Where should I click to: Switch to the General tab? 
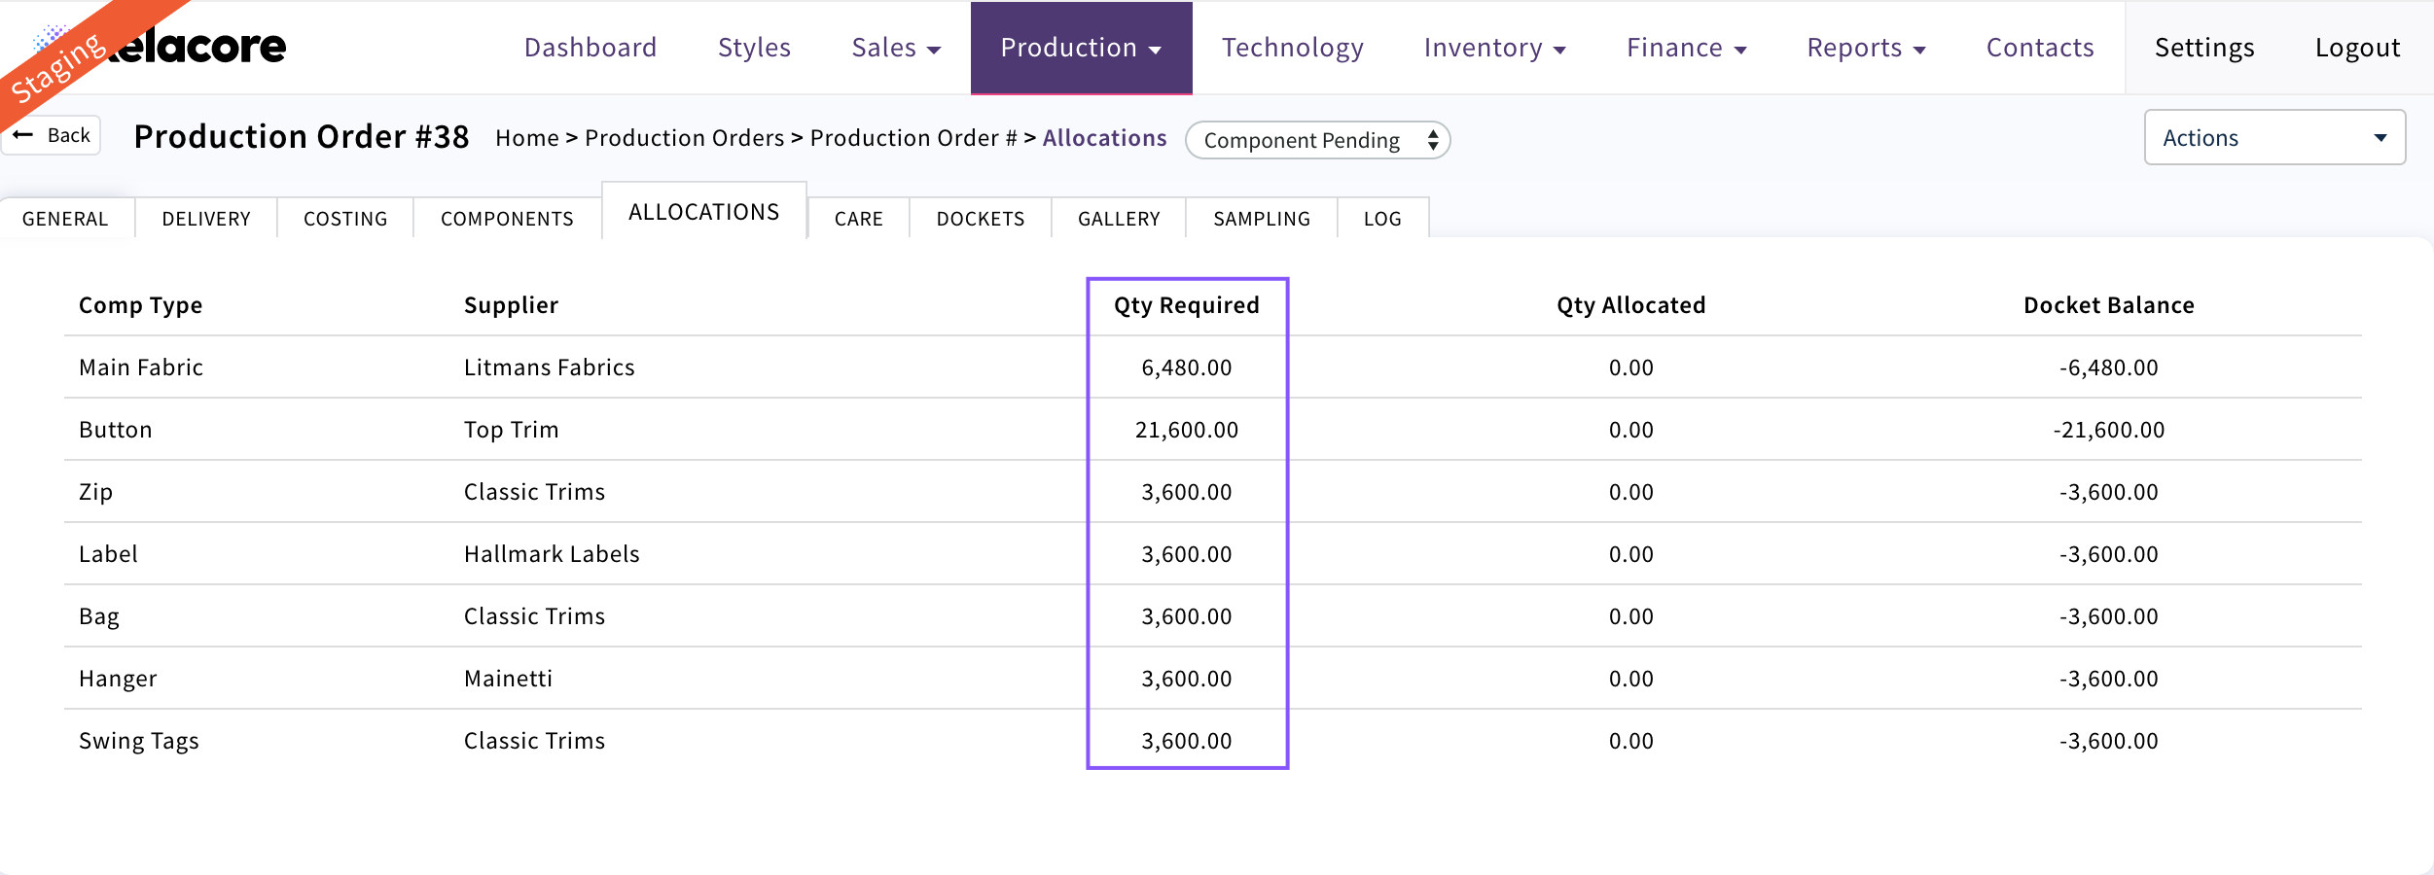pyautogui.click(x=65, y=219)
